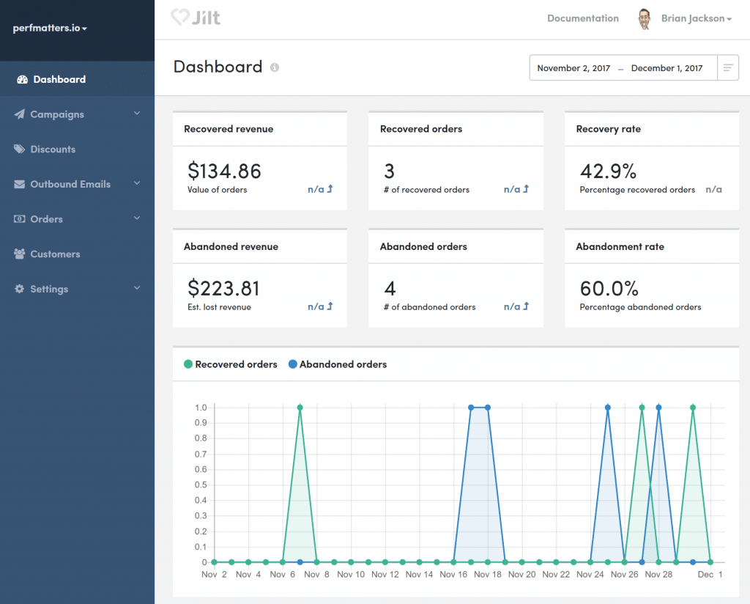
Task: Click the Dashboard gauge icon in sidebar
Action: pos(21,80)
